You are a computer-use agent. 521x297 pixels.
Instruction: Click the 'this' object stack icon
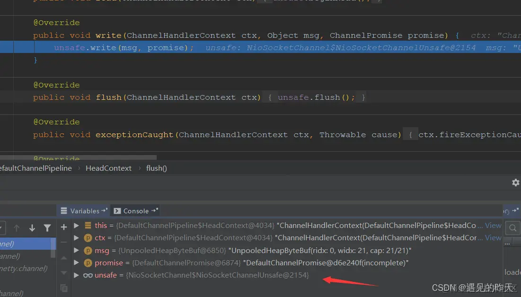tap(88, 226)
